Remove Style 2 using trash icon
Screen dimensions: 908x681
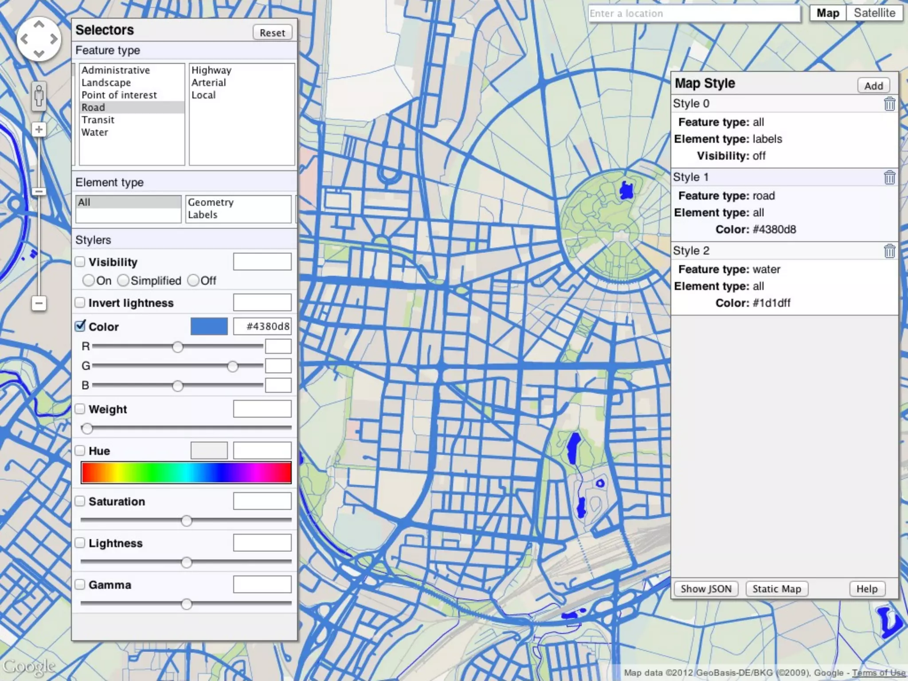(889, 251)
